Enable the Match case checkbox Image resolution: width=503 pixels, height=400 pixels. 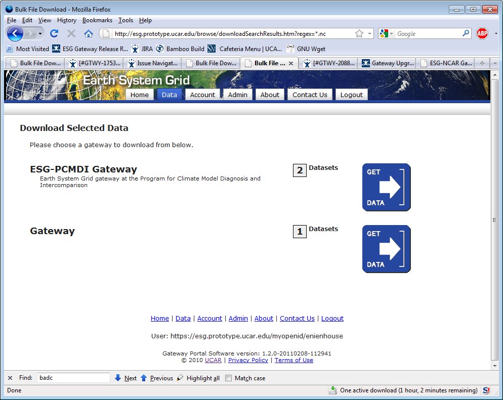tap(228, 378)
